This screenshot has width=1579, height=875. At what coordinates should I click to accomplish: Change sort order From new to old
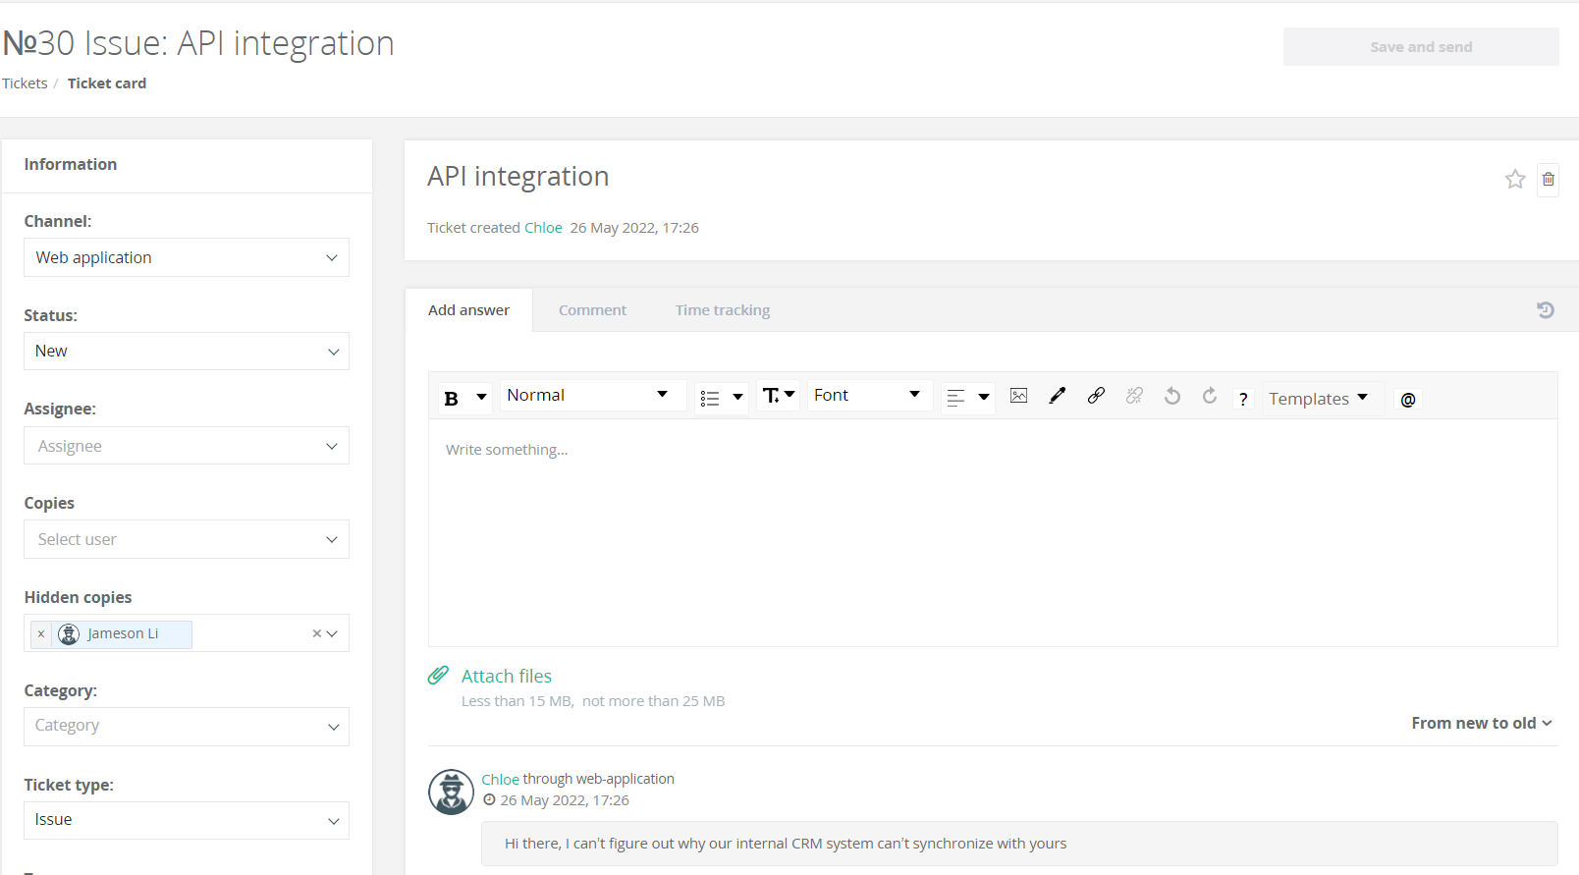pyautogui.click(x=1482, y=723)
